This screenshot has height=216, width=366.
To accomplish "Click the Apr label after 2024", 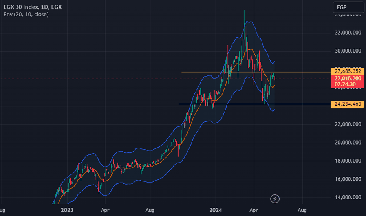I will 254,210.
